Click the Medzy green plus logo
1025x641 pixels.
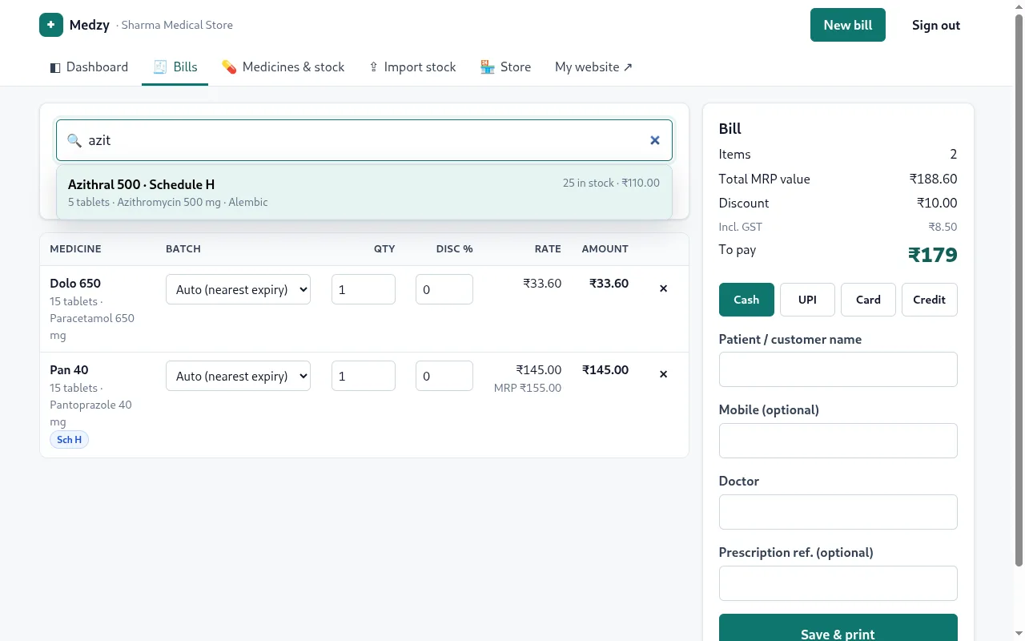tap(50, 25)
